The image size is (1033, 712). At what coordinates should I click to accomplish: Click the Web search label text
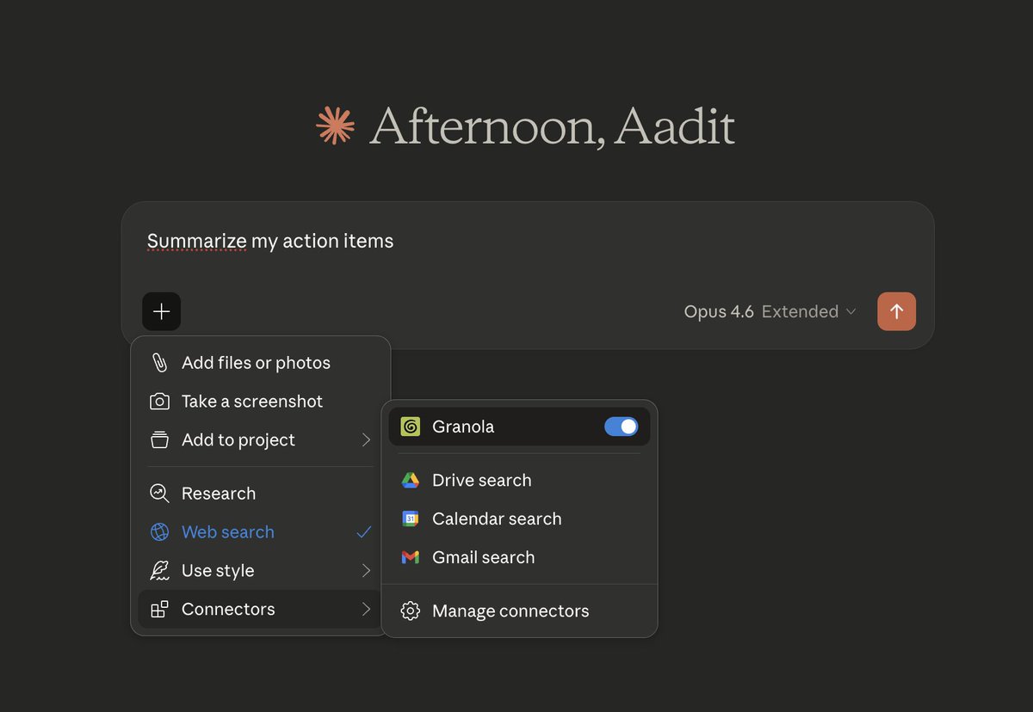click(x=228, y=532)
